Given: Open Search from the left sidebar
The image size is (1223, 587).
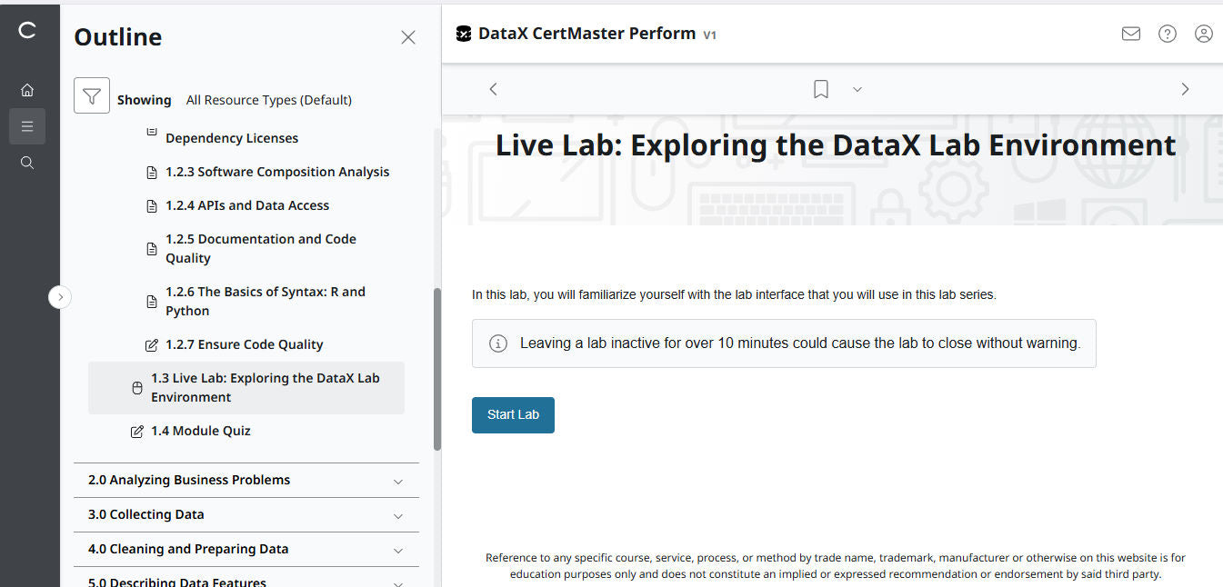Looking at the screenshot, I should click(x=27, y=162).
